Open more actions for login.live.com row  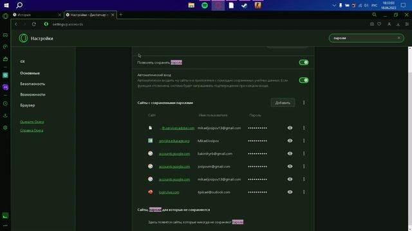(304, 192)
